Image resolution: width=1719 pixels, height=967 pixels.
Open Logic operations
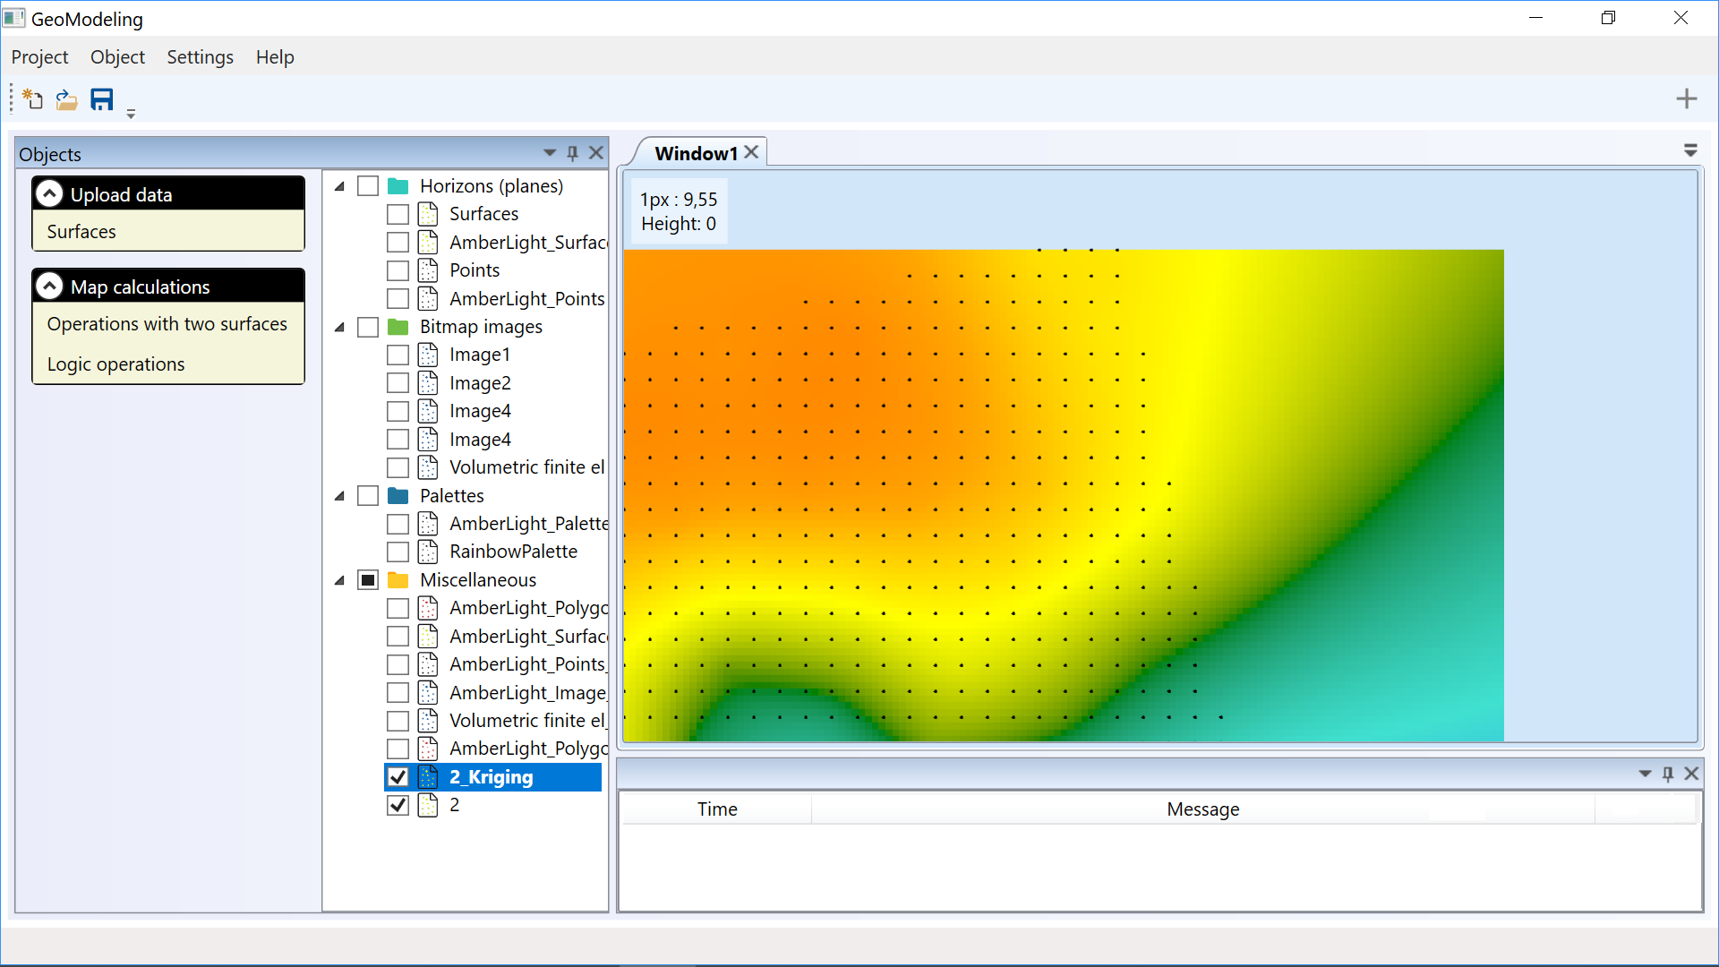click(x=116, y=364)
